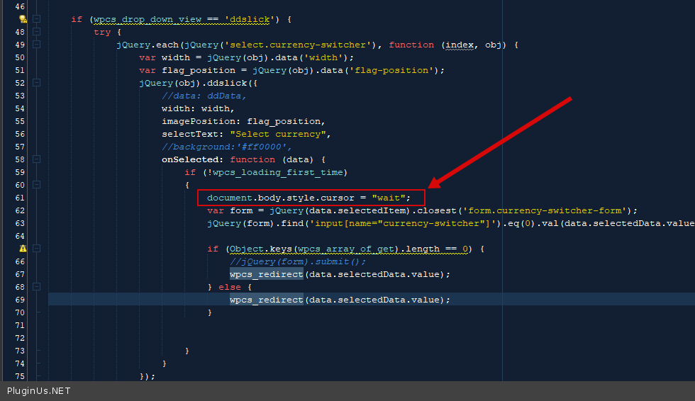Collapse the ddslick block on line 52
This screenshot has width=695, height=401.
37,83
